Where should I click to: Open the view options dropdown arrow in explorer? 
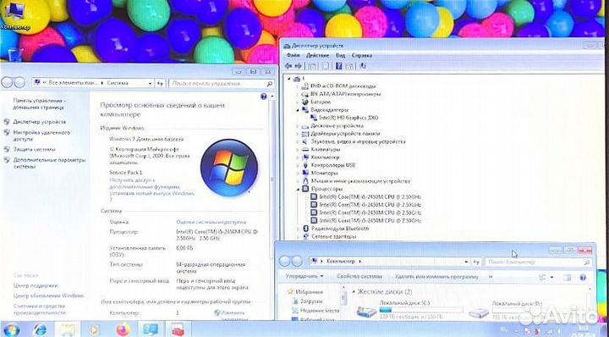(551, 278)
